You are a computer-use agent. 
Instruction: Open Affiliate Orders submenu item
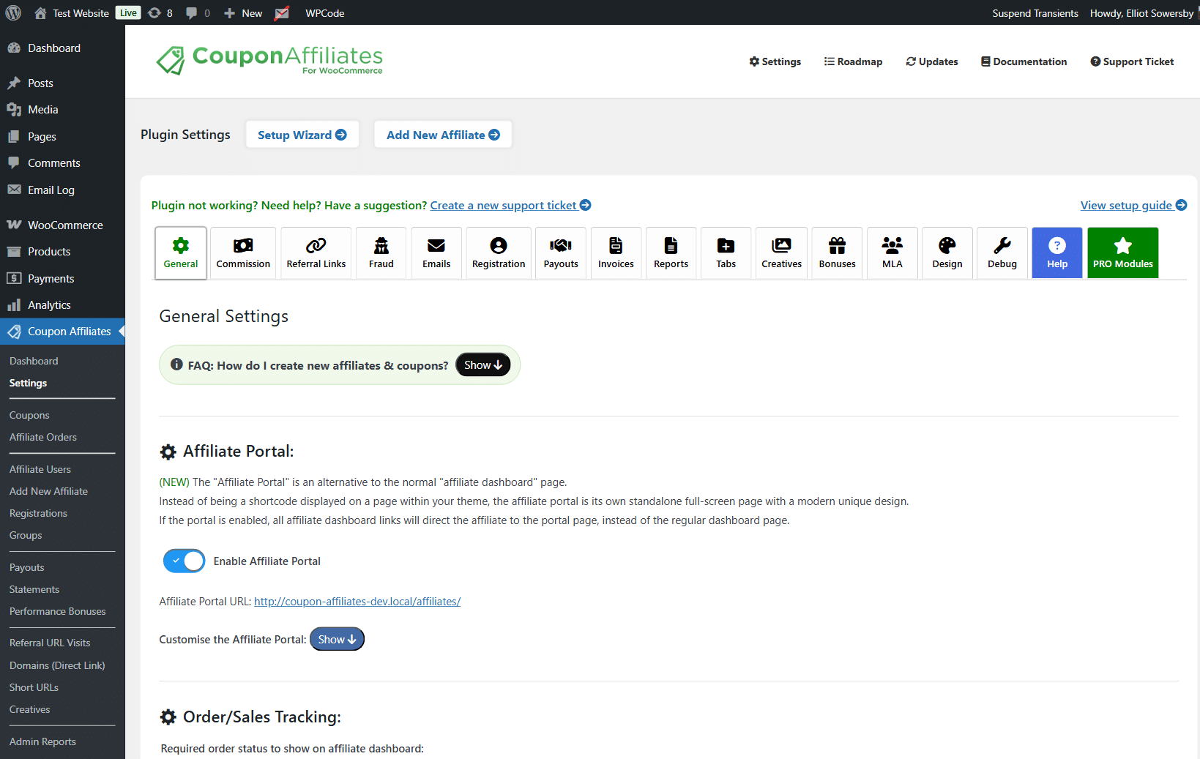point(43,437)
